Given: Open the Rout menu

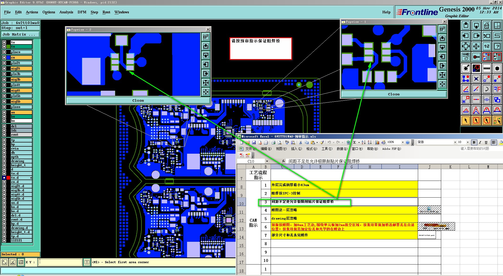Looking at the screenshot, I should (x=106, y=12).
